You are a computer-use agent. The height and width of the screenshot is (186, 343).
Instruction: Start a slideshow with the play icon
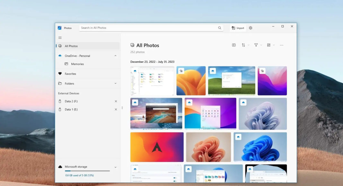234,45
